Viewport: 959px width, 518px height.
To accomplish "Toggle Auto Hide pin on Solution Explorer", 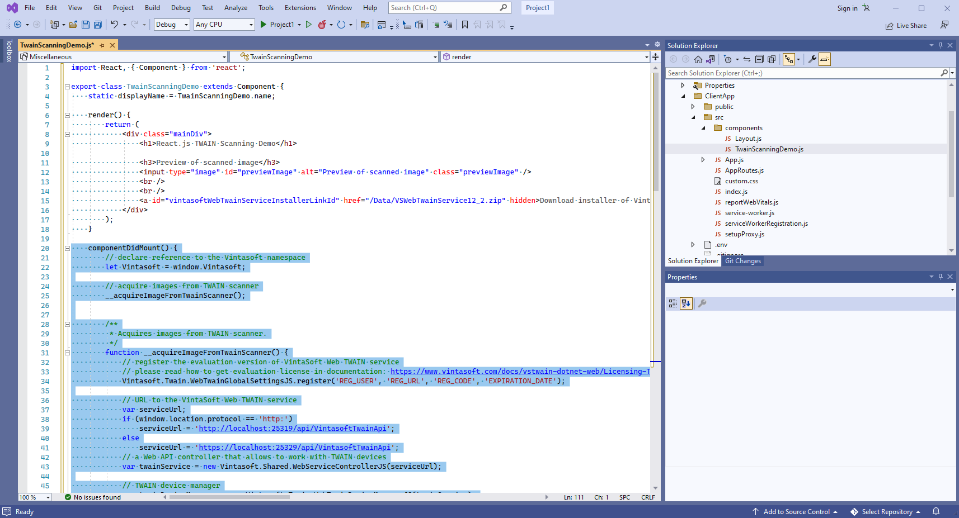I will pos(941,45).
